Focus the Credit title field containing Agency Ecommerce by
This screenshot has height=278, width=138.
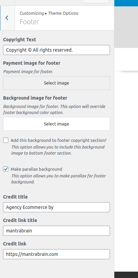click(56, 207)
